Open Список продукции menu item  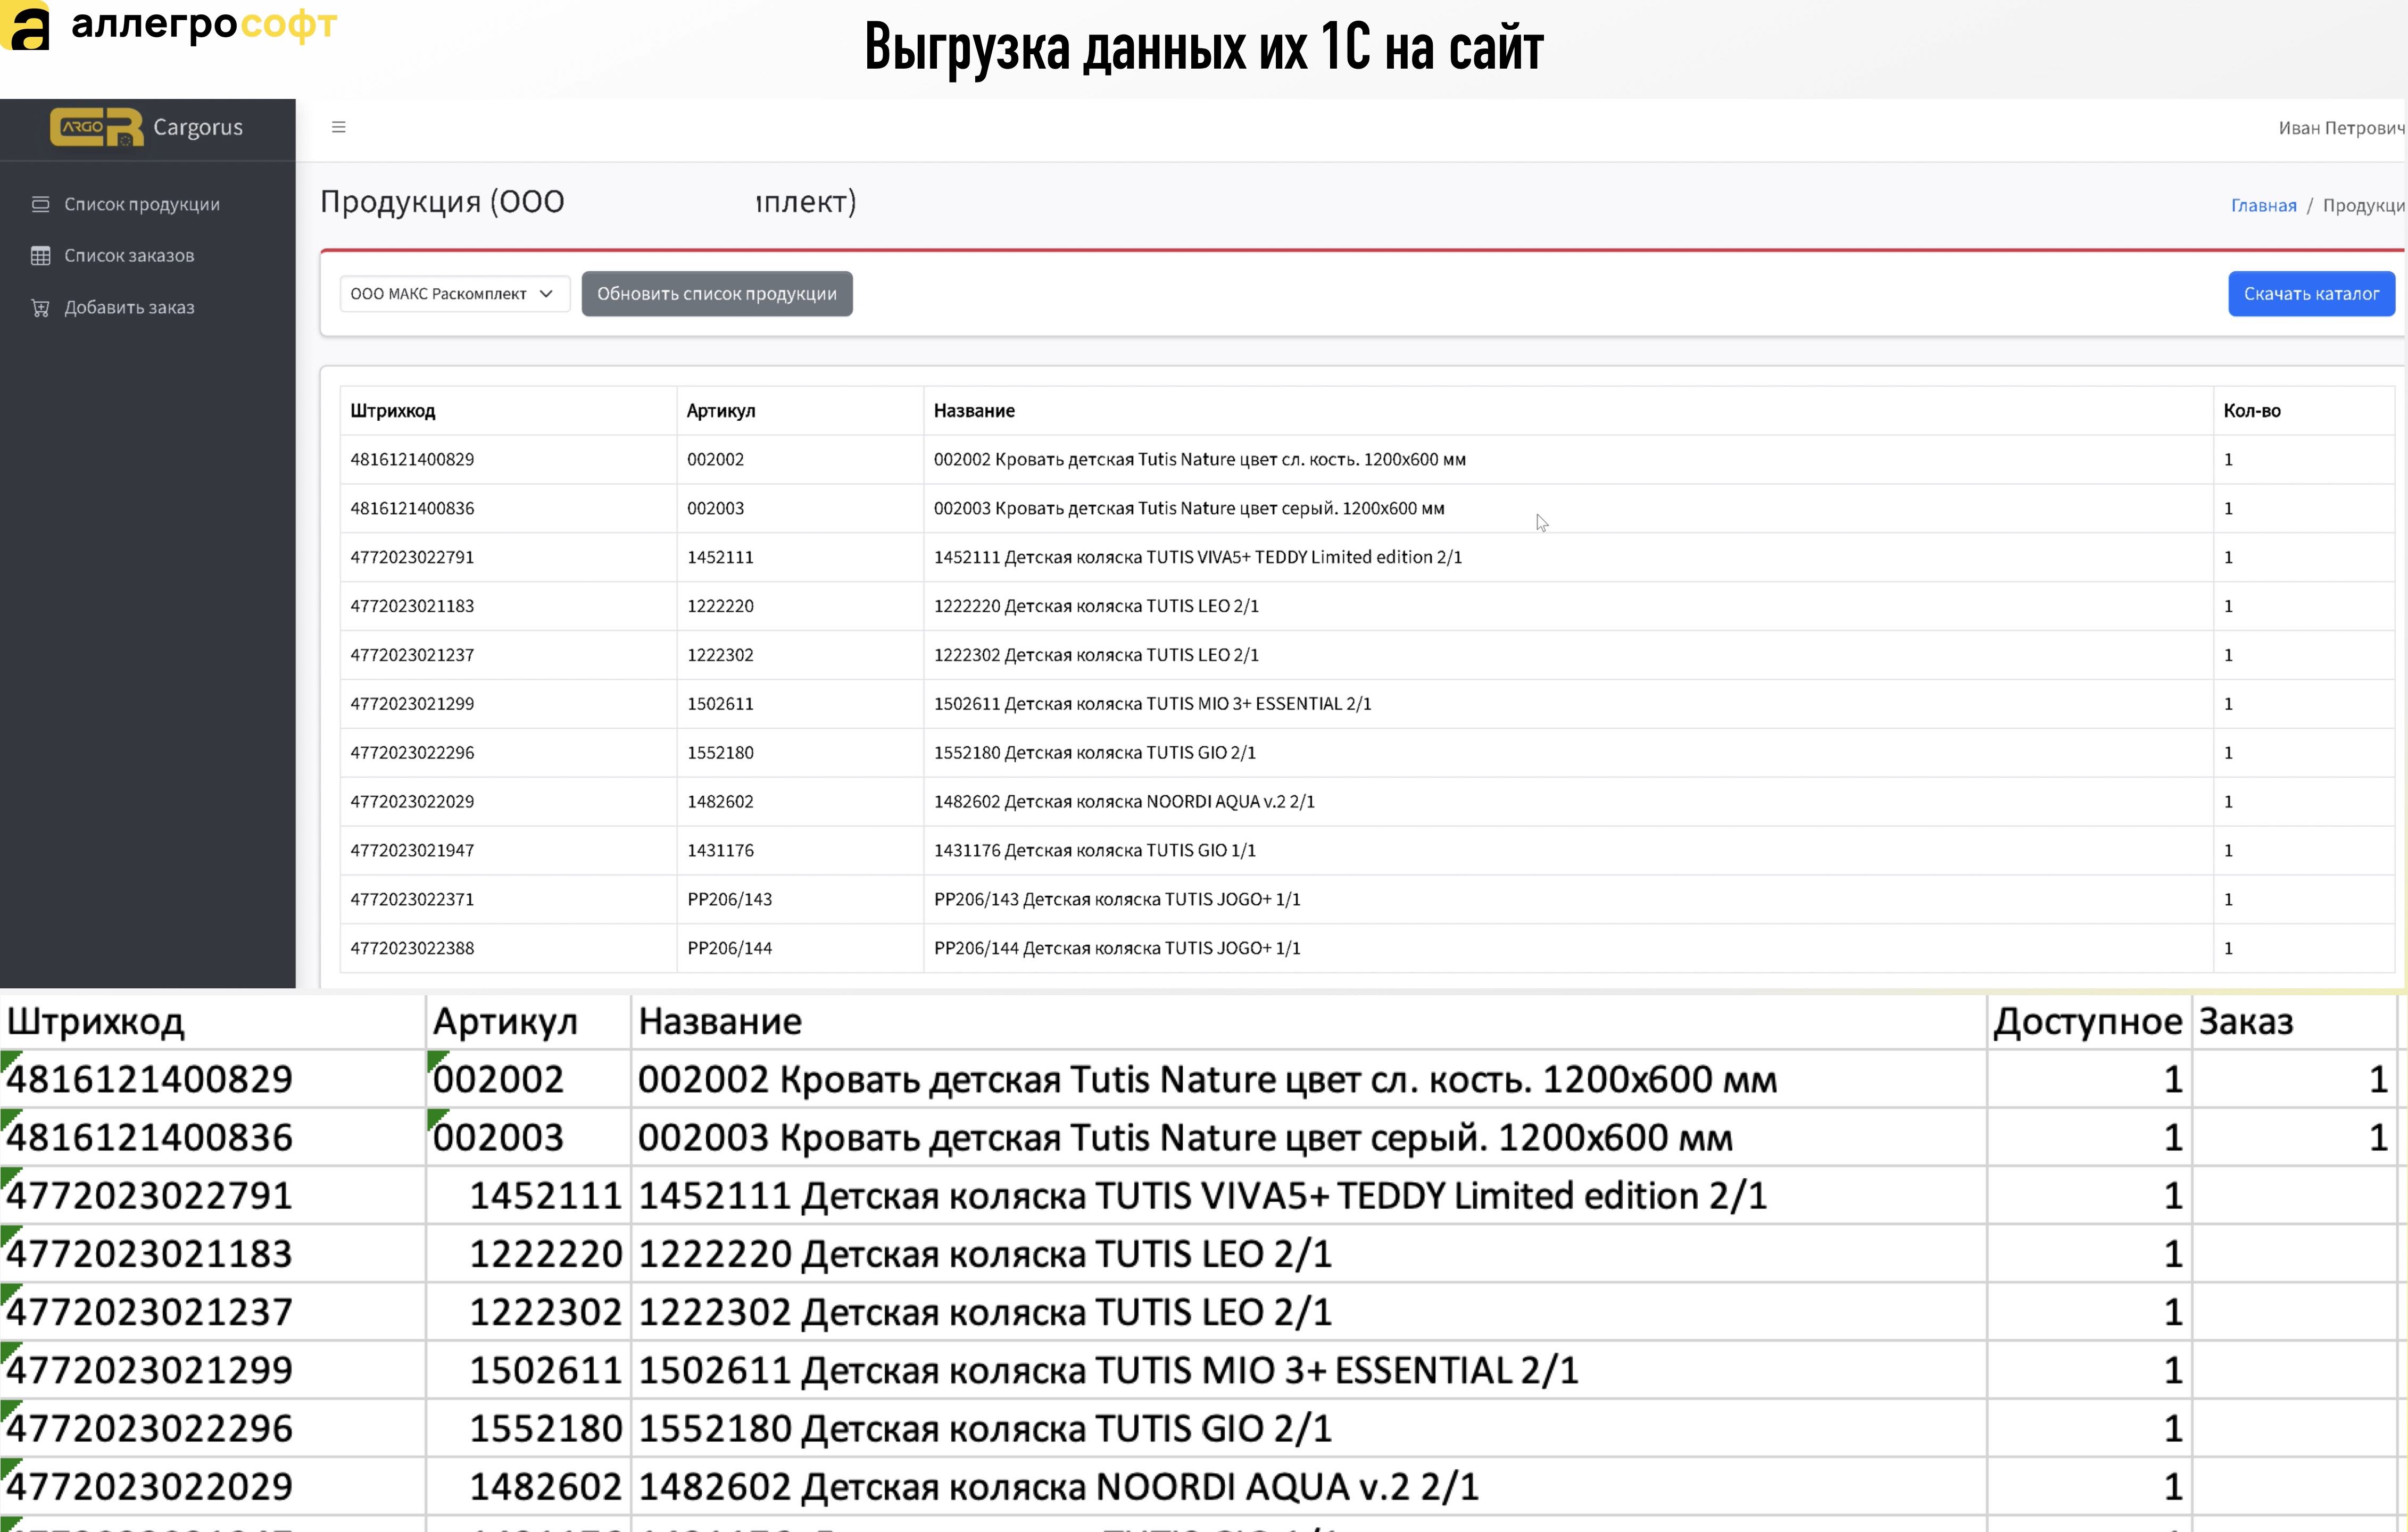142,204
